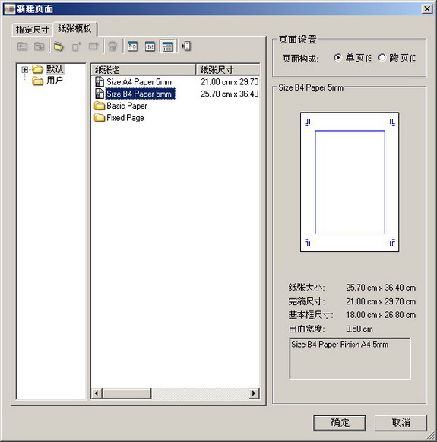Select the 单页 single page radio button
Screen dimensions: 437x442
pos(337,58)
